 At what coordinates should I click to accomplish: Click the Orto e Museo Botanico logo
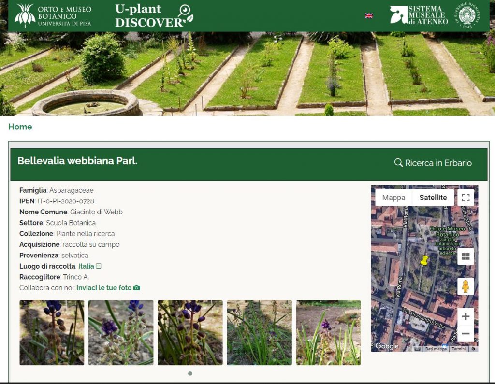(x=53, y=15)
